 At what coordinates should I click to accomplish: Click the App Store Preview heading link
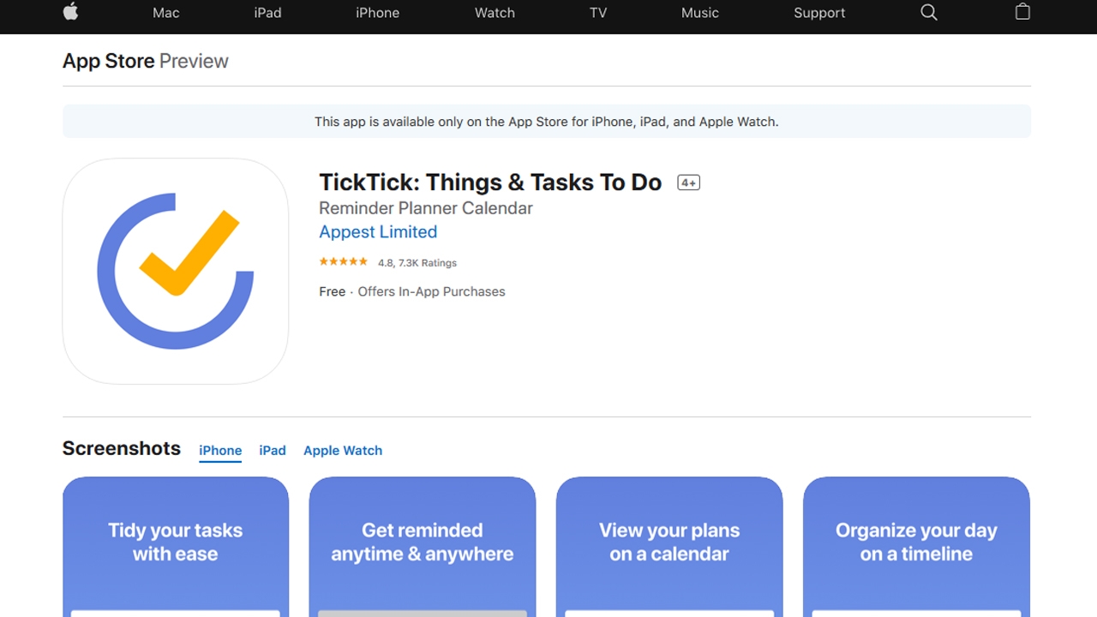point(146,61)
